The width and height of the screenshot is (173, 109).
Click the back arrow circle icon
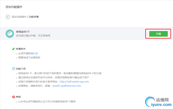click(8, 17)
